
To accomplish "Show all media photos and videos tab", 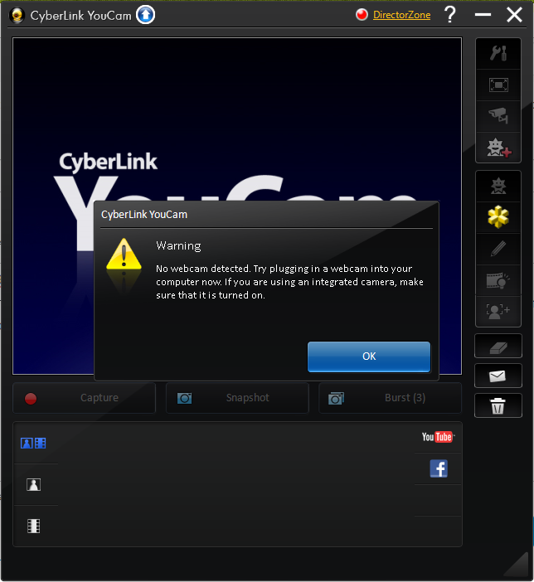I will (x=33, y=443).
